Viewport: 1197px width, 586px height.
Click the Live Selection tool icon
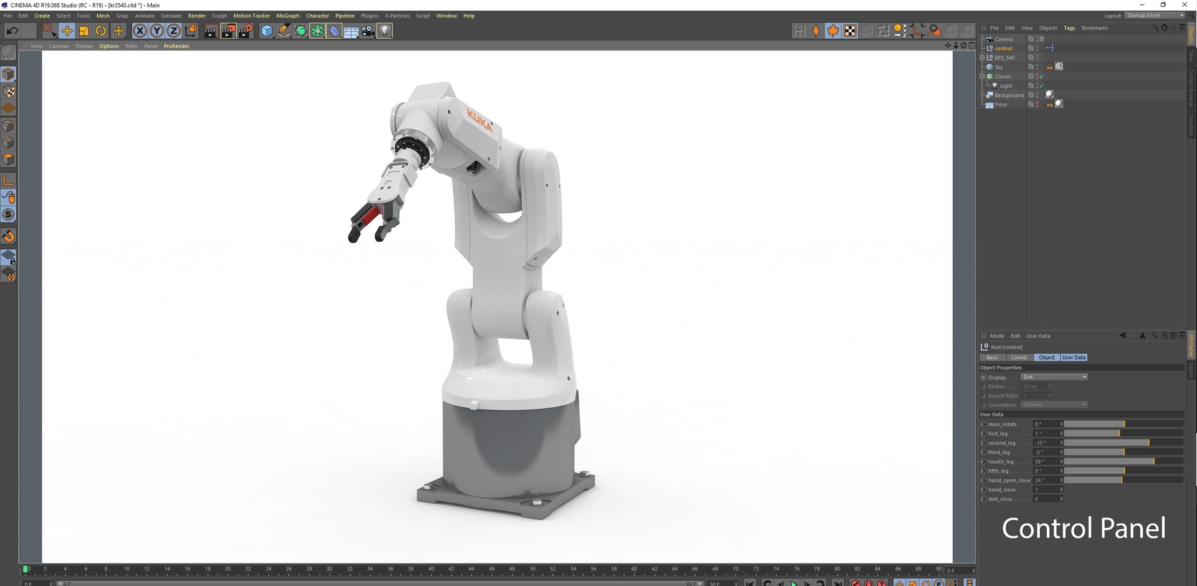click(x=49, y=31)
